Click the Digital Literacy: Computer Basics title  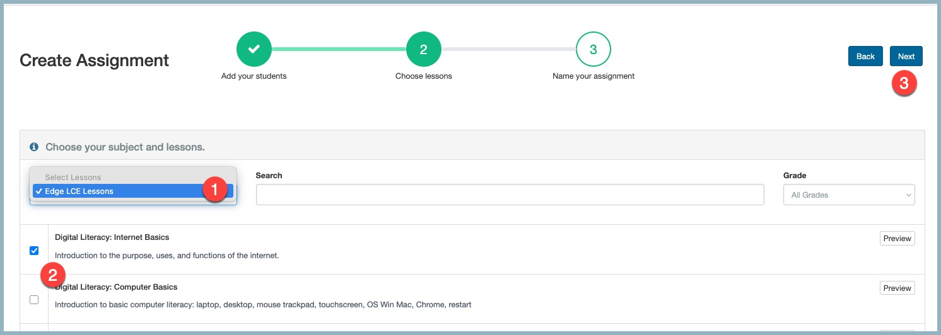(x=116, y=287)
